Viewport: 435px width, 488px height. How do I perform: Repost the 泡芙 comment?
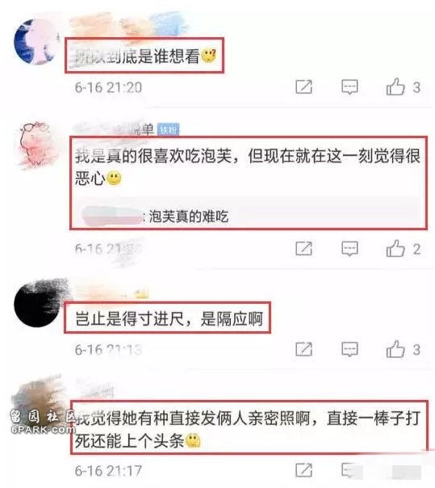coord(303,249)
